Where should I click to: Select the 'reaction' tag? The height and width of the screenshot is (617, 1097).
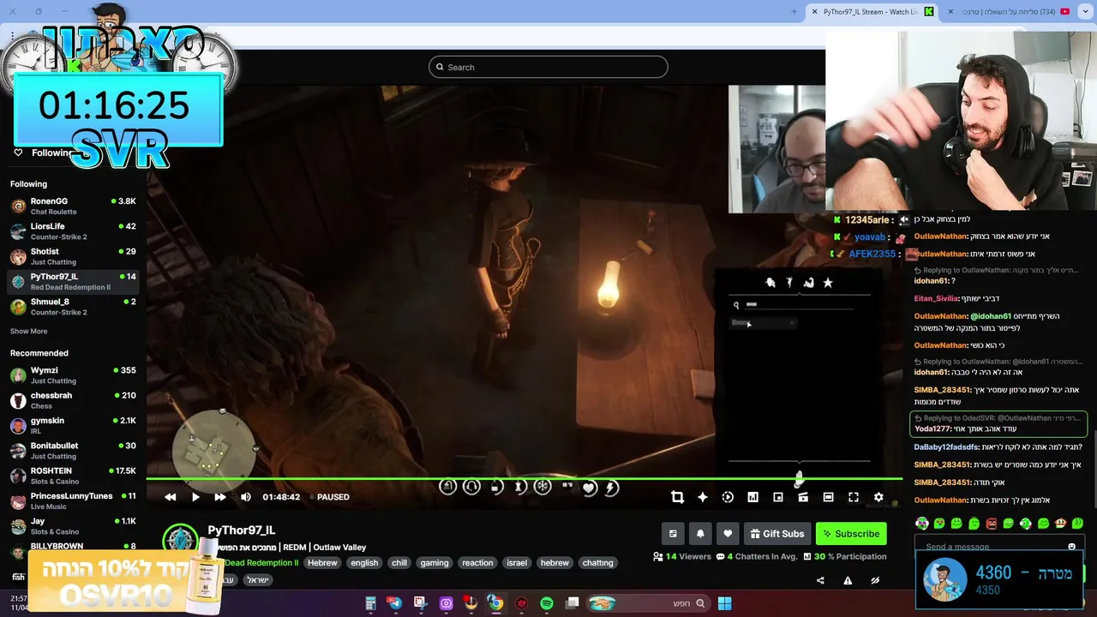click(477, 563)
